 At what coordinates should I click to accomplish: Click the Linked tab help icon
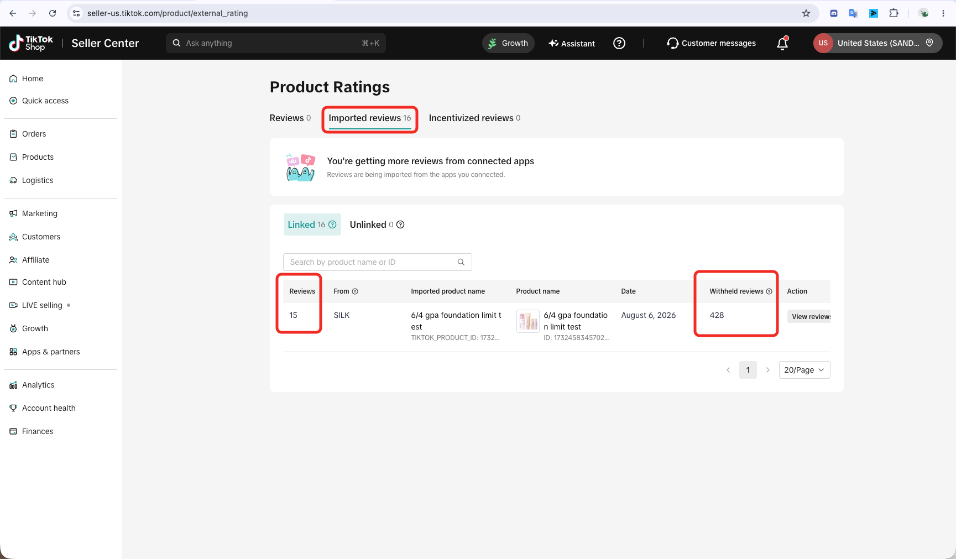pyautogui.click(x=332, y=224)
